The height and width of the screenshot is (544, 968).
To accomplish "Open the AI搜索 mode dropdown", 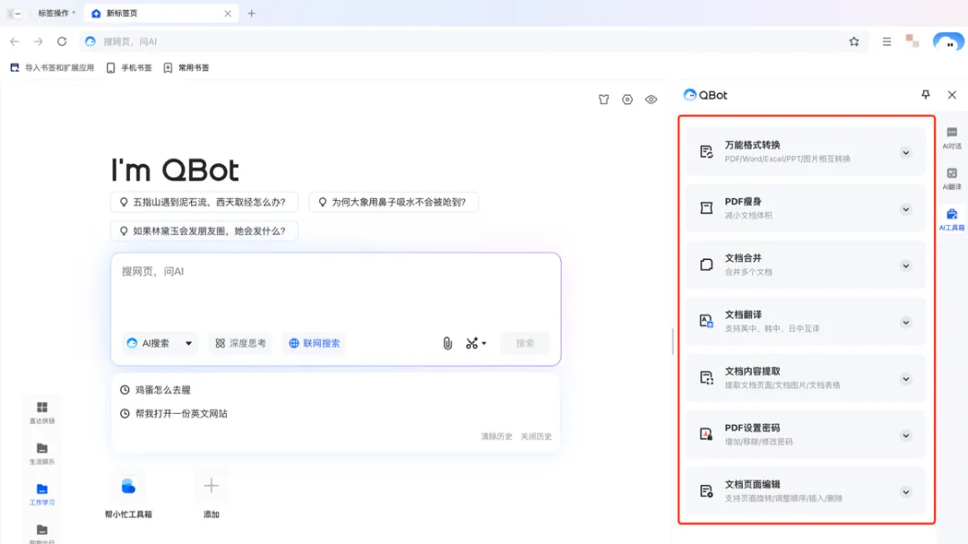I will 160,343.
